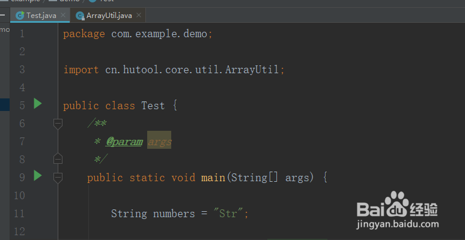Click the hide panel minus icon

pyautogui.click(x=2, y=14)
